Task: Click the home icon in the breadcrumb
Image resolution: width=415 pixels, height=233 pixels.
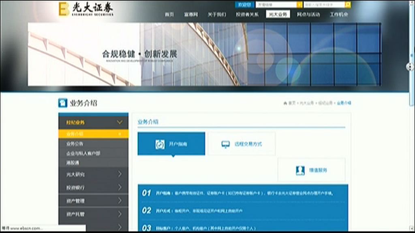Action: pyautogui.click(x=286, y=102)
